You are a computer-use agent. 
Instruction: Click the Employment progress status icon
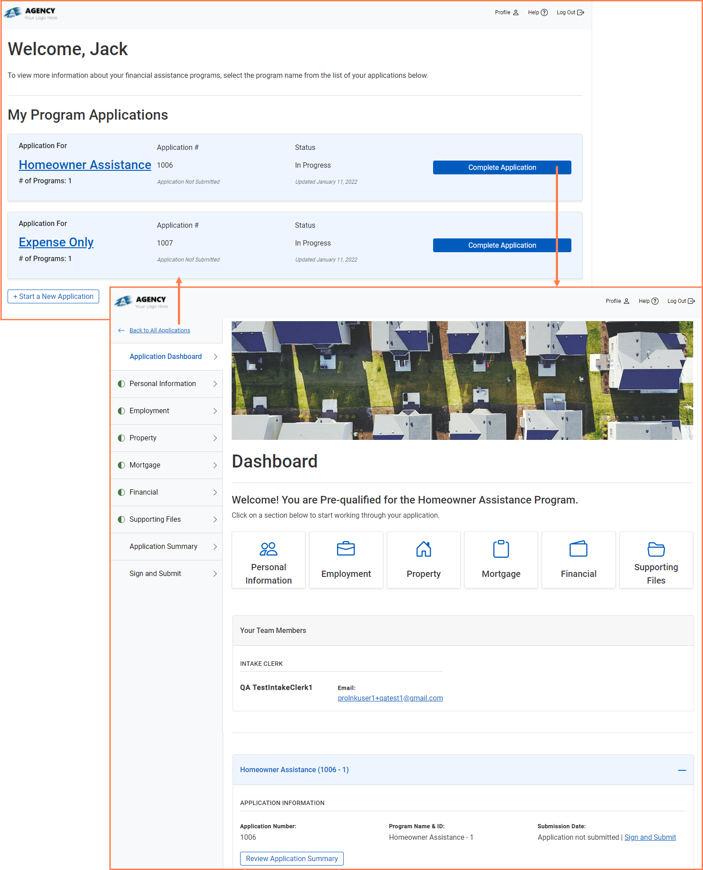pyautogui.click(x=121, y=411)
